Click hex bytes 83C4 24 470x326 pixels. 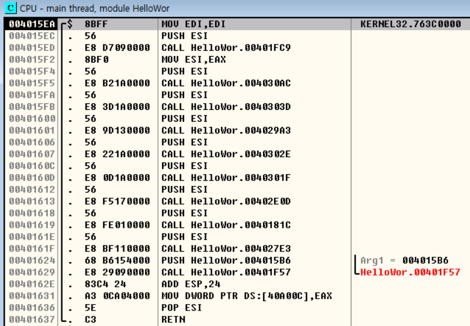pos(105,284)
